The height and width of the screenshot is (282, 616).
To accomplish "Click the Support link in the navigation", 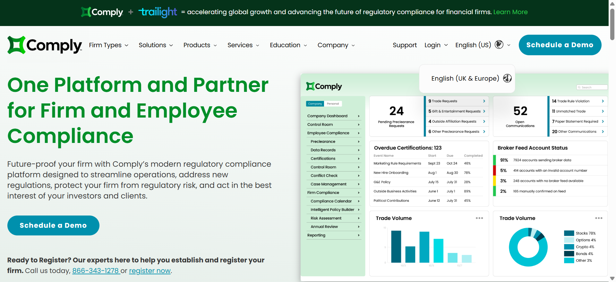I will tap(405, 45).
